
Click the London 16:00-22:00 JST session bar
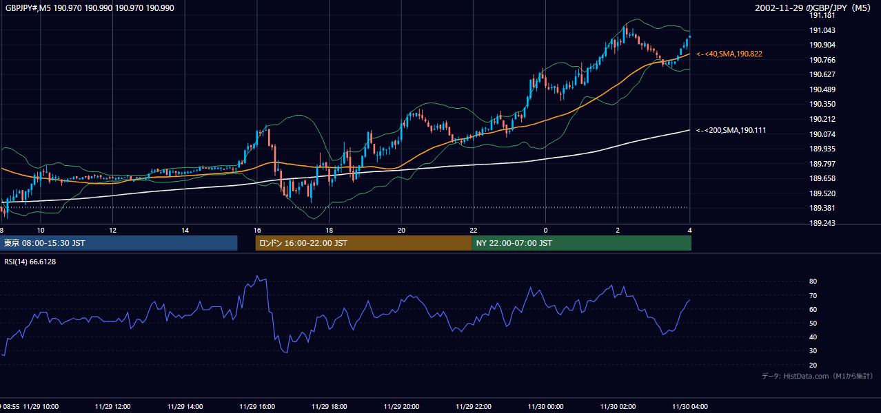pos(363,243)
